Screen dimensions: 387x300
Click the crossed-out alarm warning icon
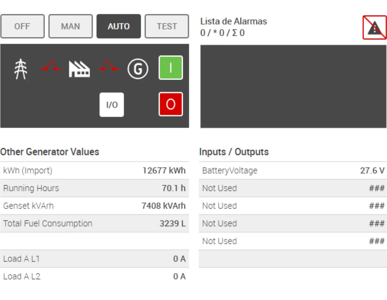click(x=374, y=27)
